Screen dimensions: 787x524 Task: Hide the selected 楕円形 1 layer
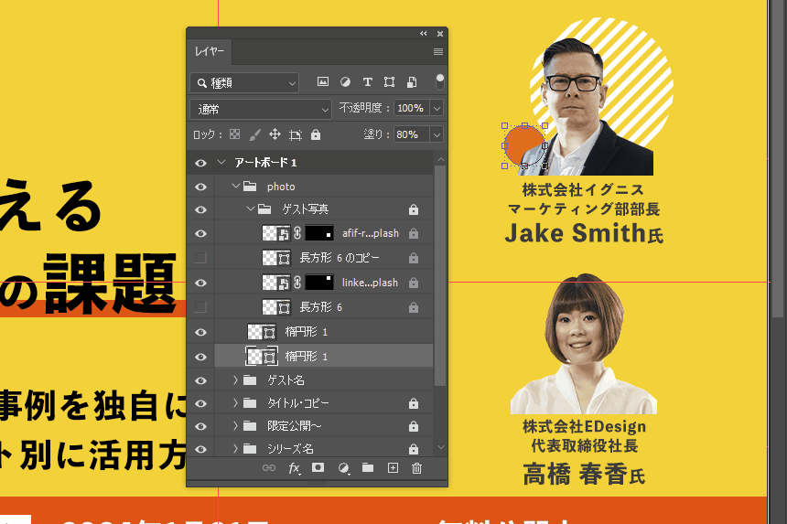pyautogui.click(x=200, y=357)
